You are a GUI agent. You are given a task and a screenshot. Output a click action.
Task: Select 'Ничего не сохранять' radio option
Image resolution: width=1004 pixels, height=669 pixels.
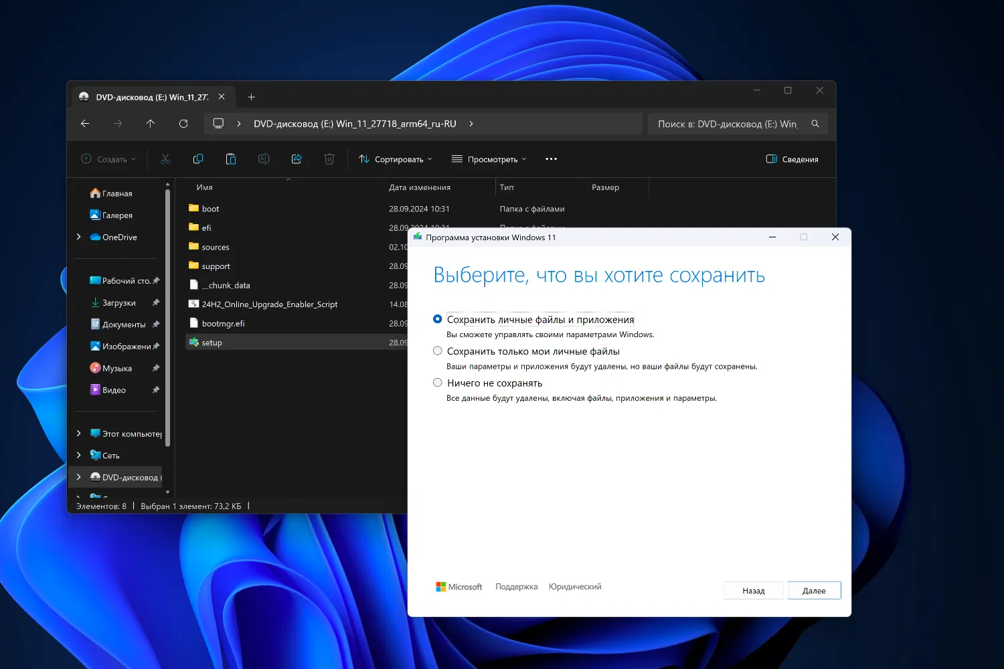click(438, 383)
